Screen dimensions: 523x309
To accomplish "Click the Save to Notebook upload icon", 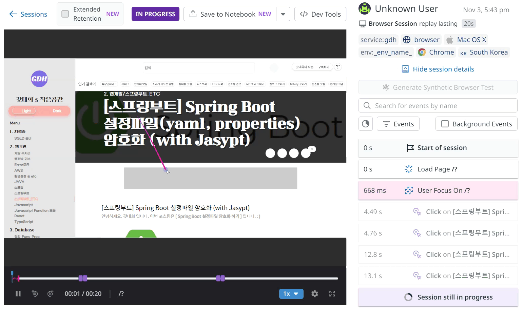I will point(193,14).
